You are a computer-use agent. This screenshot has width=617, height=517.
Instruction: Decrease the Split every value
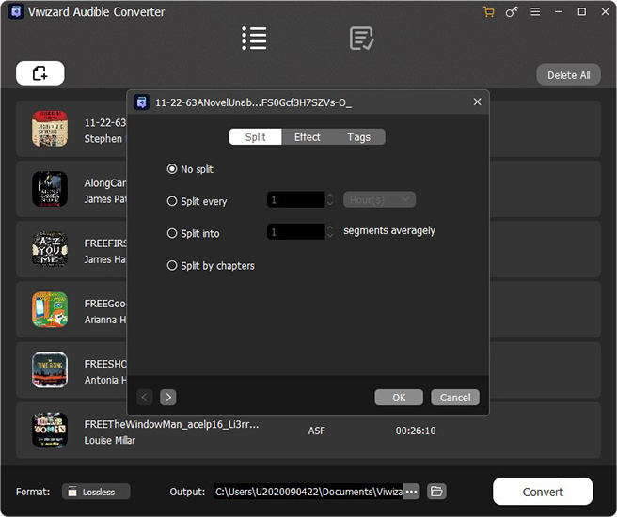(x=330, y=203)
